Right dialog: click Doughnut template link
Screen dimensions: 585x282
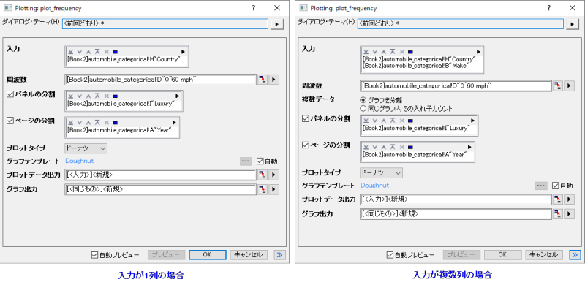pyautogui.click(x=374, y=185)
